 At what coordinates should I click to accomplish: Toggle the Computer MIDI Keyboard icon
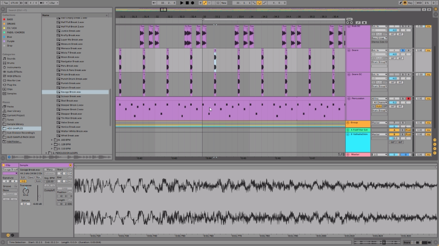click(405, 3)
